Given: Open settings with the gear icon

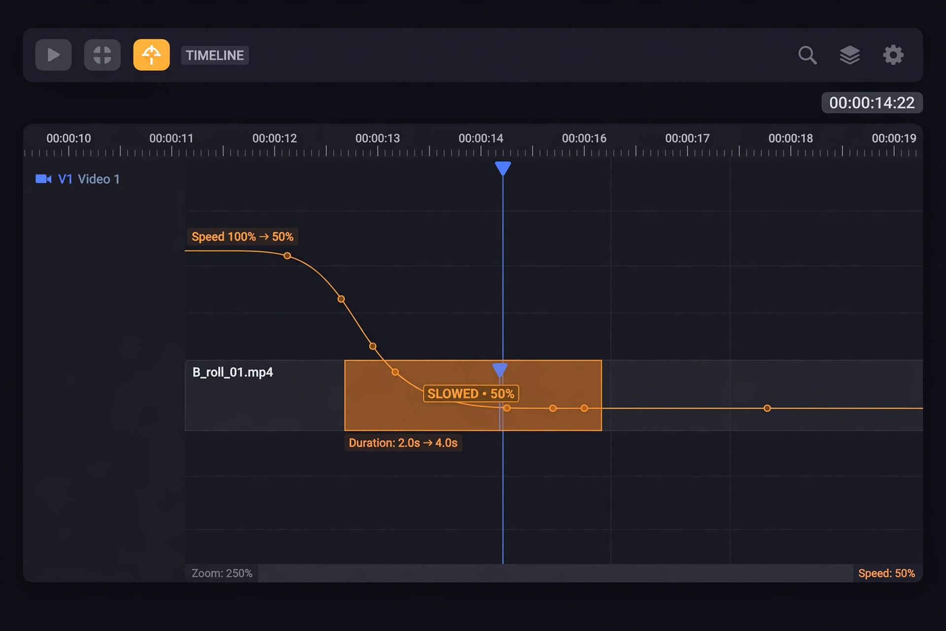Looking at the screenshot, I should (x=893, y=55).
